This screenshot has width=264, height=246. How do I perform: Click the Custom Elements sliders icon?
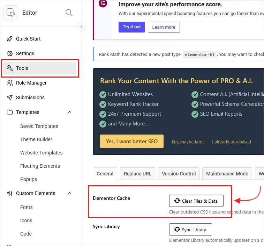pyautogui.click(x=10, y=193)
